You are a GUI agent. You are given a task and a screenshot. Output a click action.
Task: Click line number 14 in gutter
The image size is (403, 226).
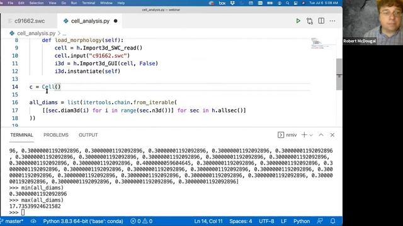pyautogui.click(x=15, y=87)
